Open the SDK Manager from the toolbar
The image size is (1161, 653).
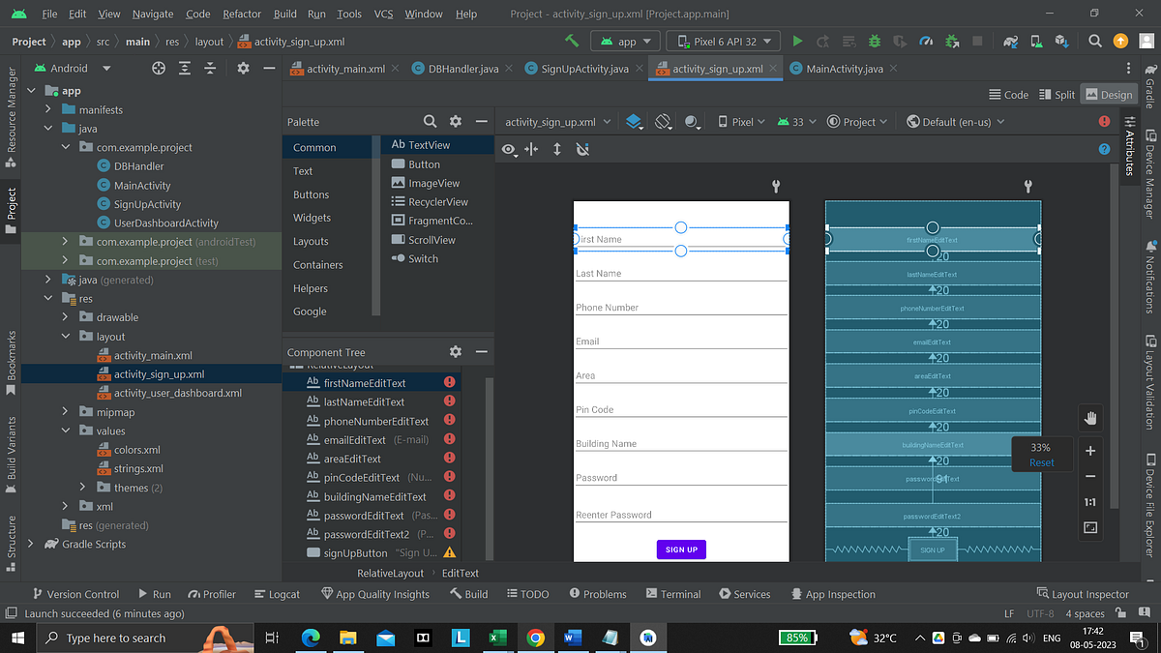[1060, 41]
